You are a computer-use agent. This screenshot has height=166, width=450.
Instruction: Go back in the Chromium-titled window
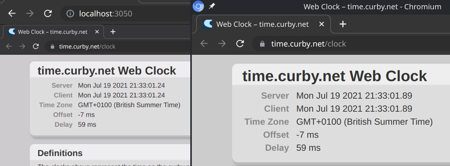coord(204,44)
